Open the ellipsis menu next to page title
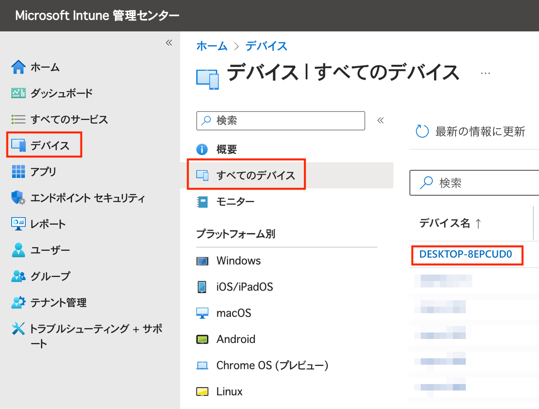This screenshot has height=409, width=539. 486,72
